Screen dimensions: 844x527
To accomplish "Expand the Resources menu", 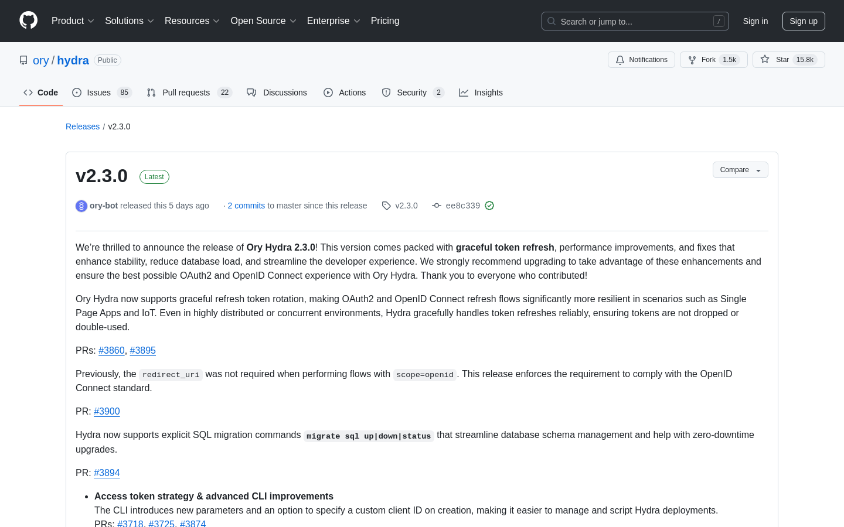I will pyautogui.click(x=192, y=21).
